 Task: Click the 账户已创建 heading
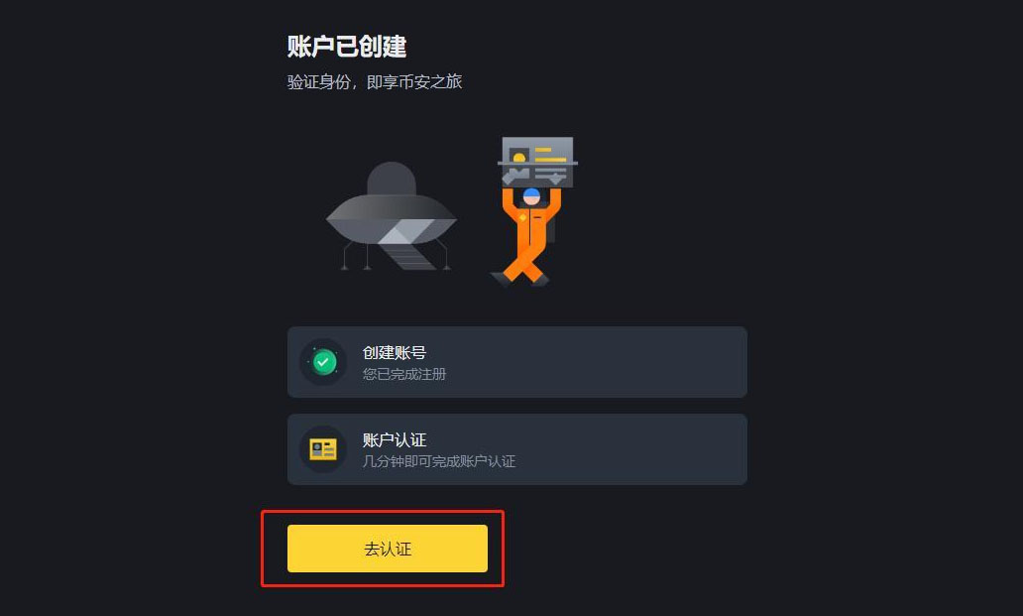[x=347, y=47]
